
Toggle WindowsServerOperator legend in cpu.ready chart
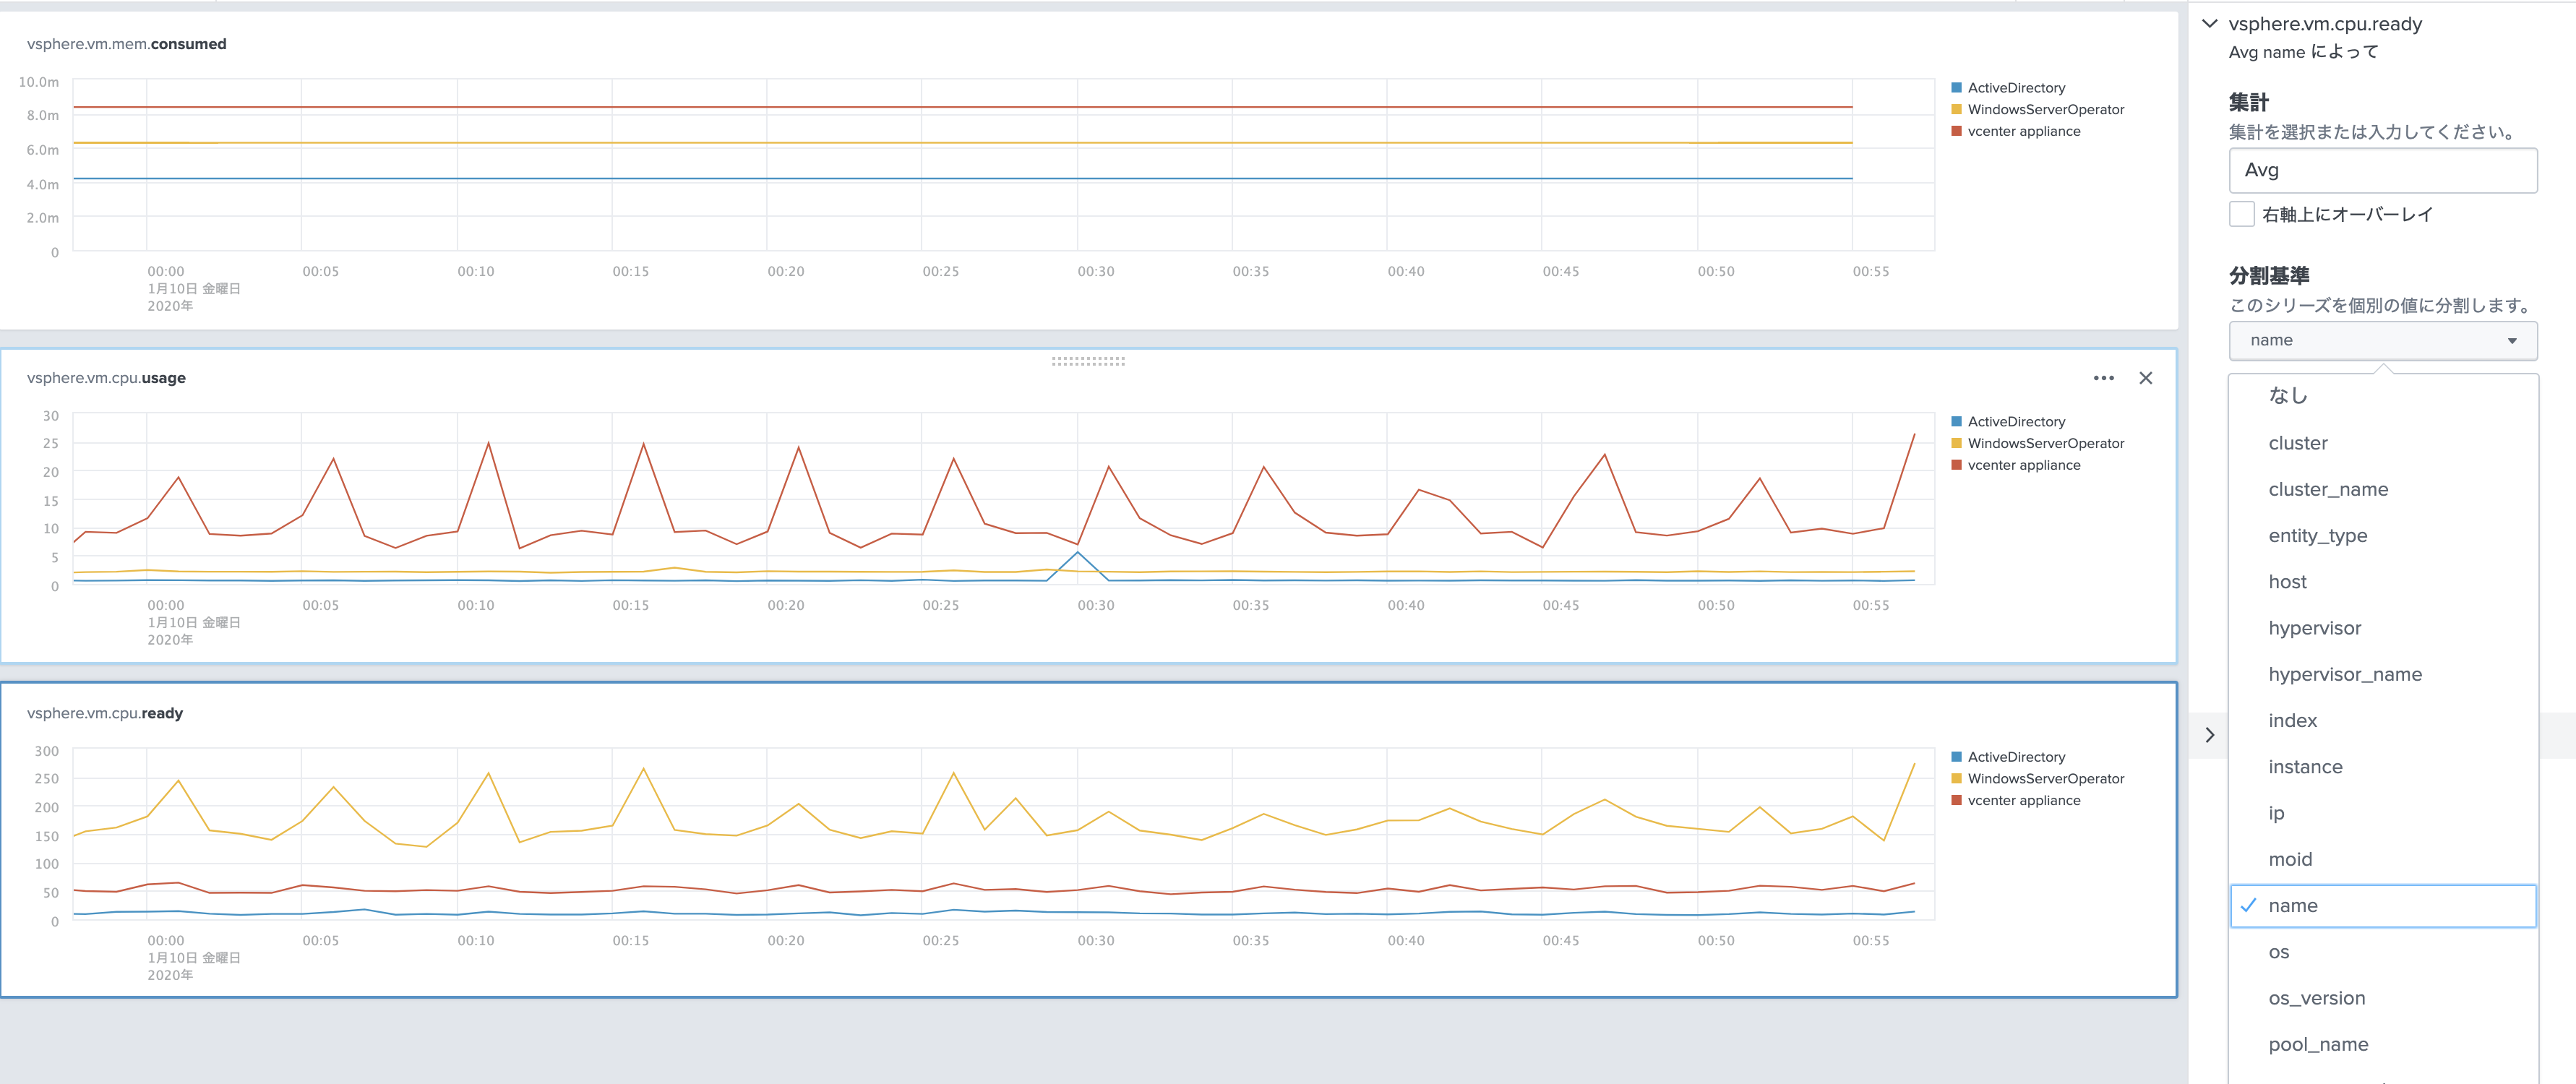point(2045,779)
